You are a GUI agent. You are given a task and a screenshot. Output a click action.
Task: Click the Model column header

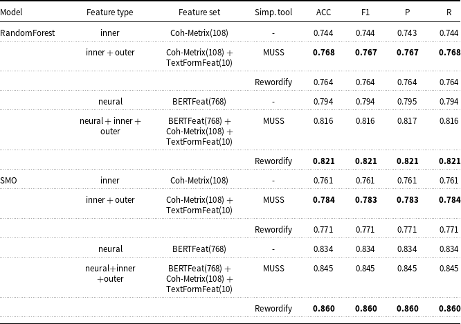click(x=11, y=12)
